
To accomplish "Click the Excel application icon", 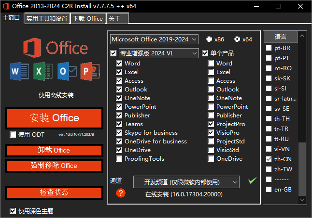I will click(43, 71).
